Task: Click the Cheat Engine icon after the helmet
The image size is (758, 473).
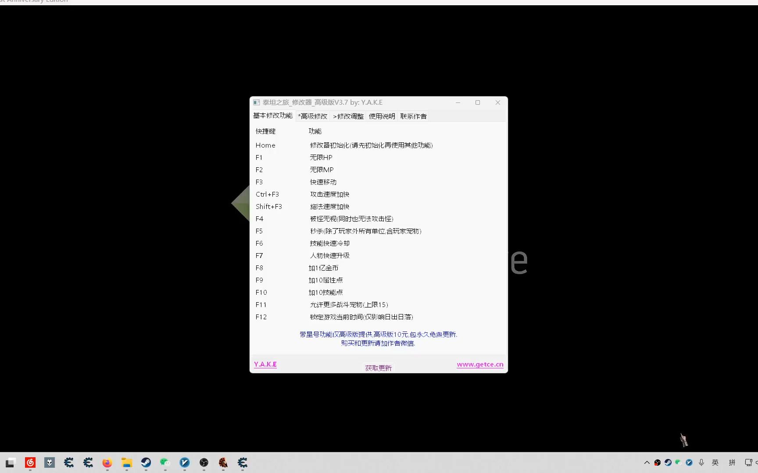Action: pyautogui.click(x=243, y=462)
